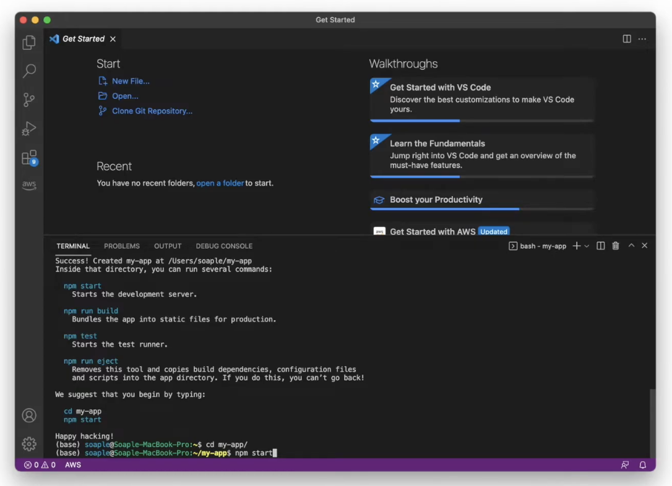Screen dimensions: 672x486
Task: Click the npm start command prompt line
Action: click(x=166, y=453)
